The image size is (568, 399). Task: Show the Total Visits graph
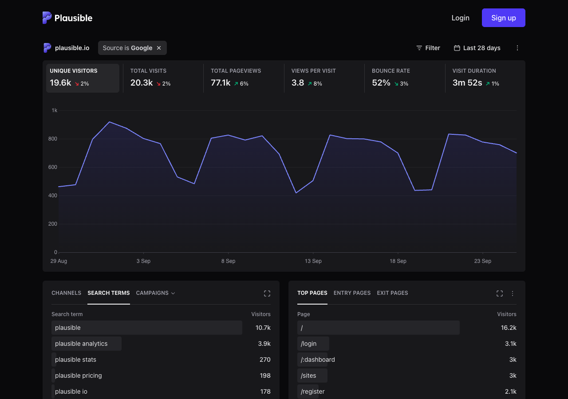163,78
